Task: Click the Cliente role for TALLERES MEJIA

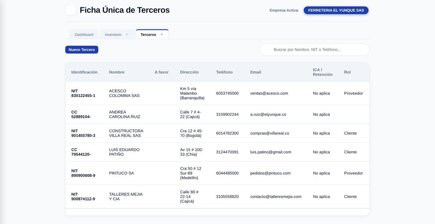Action: point(351,196)
